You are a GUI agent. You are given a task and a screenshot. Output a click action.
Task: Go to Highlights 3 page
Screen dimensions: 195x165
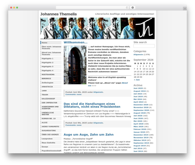pos(51,67)
